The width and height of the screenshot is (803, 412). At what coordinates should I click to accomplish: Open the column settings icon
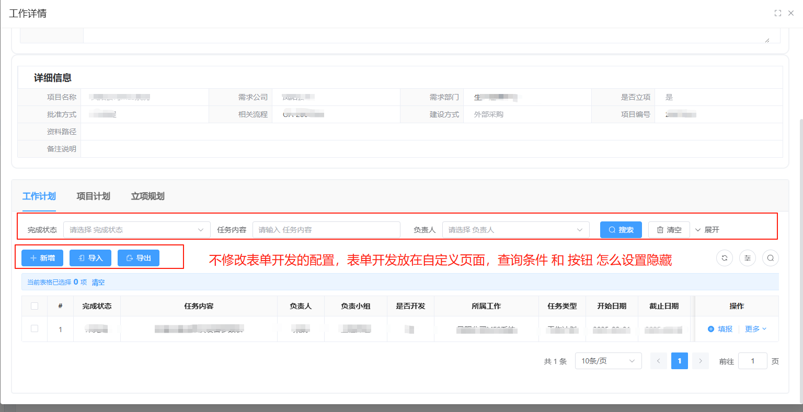click(747, 258)
